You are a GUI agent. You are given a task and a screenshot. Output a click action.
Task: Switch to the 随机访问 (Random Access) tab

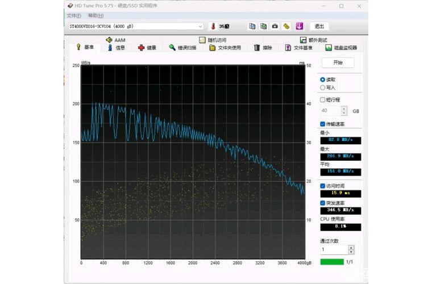pos(213,40)
